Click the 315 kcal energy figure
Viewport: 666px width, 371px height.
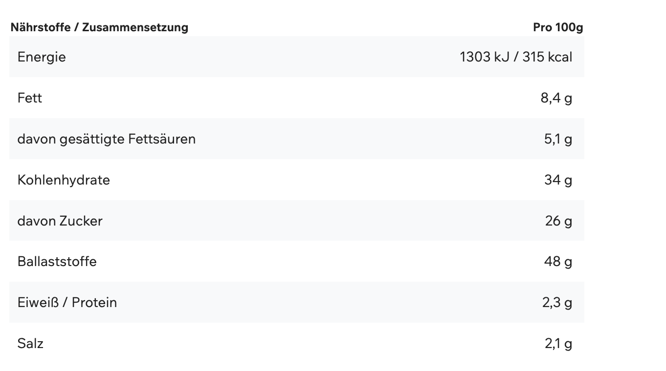click(x=547, y=57)
